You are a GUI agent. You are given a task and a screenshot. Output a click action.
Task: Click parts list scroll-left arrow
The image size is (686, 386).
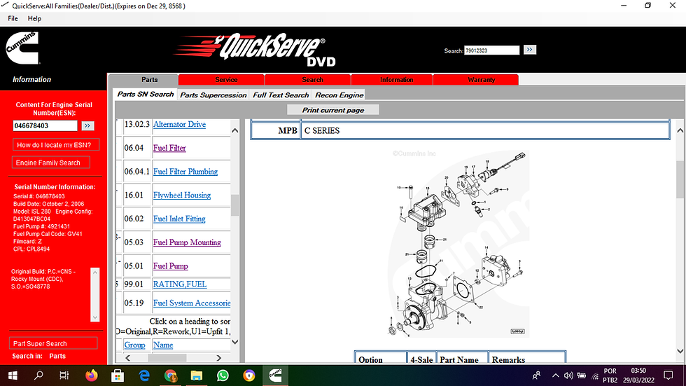pyautogui.click(x=127, y=358)
